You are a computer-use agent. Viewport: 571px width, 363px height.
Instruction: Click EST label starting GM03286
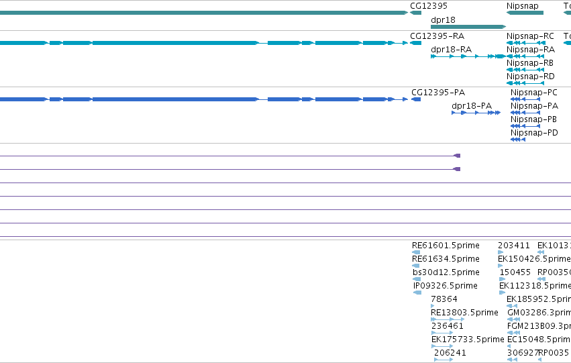(539, 313)
